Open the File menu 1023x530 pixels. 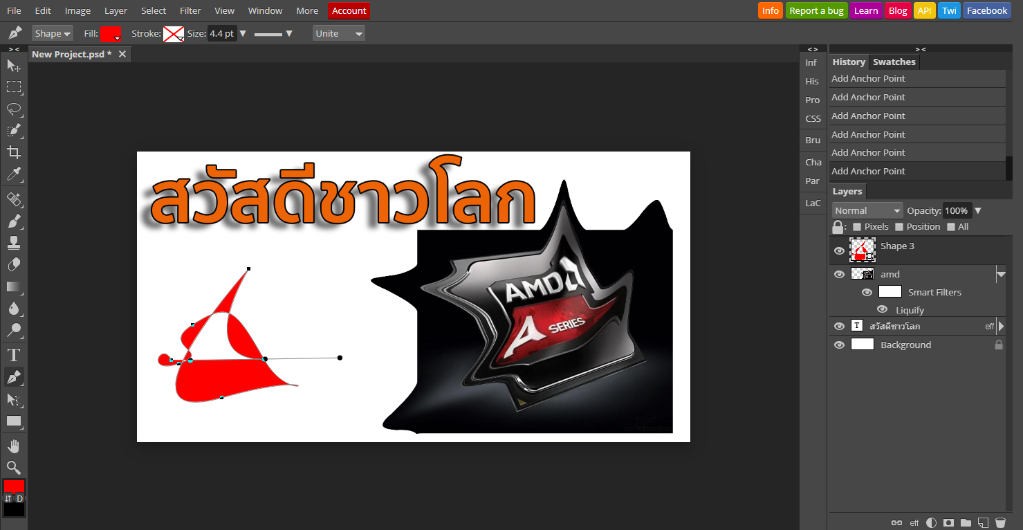coord(14,10)
